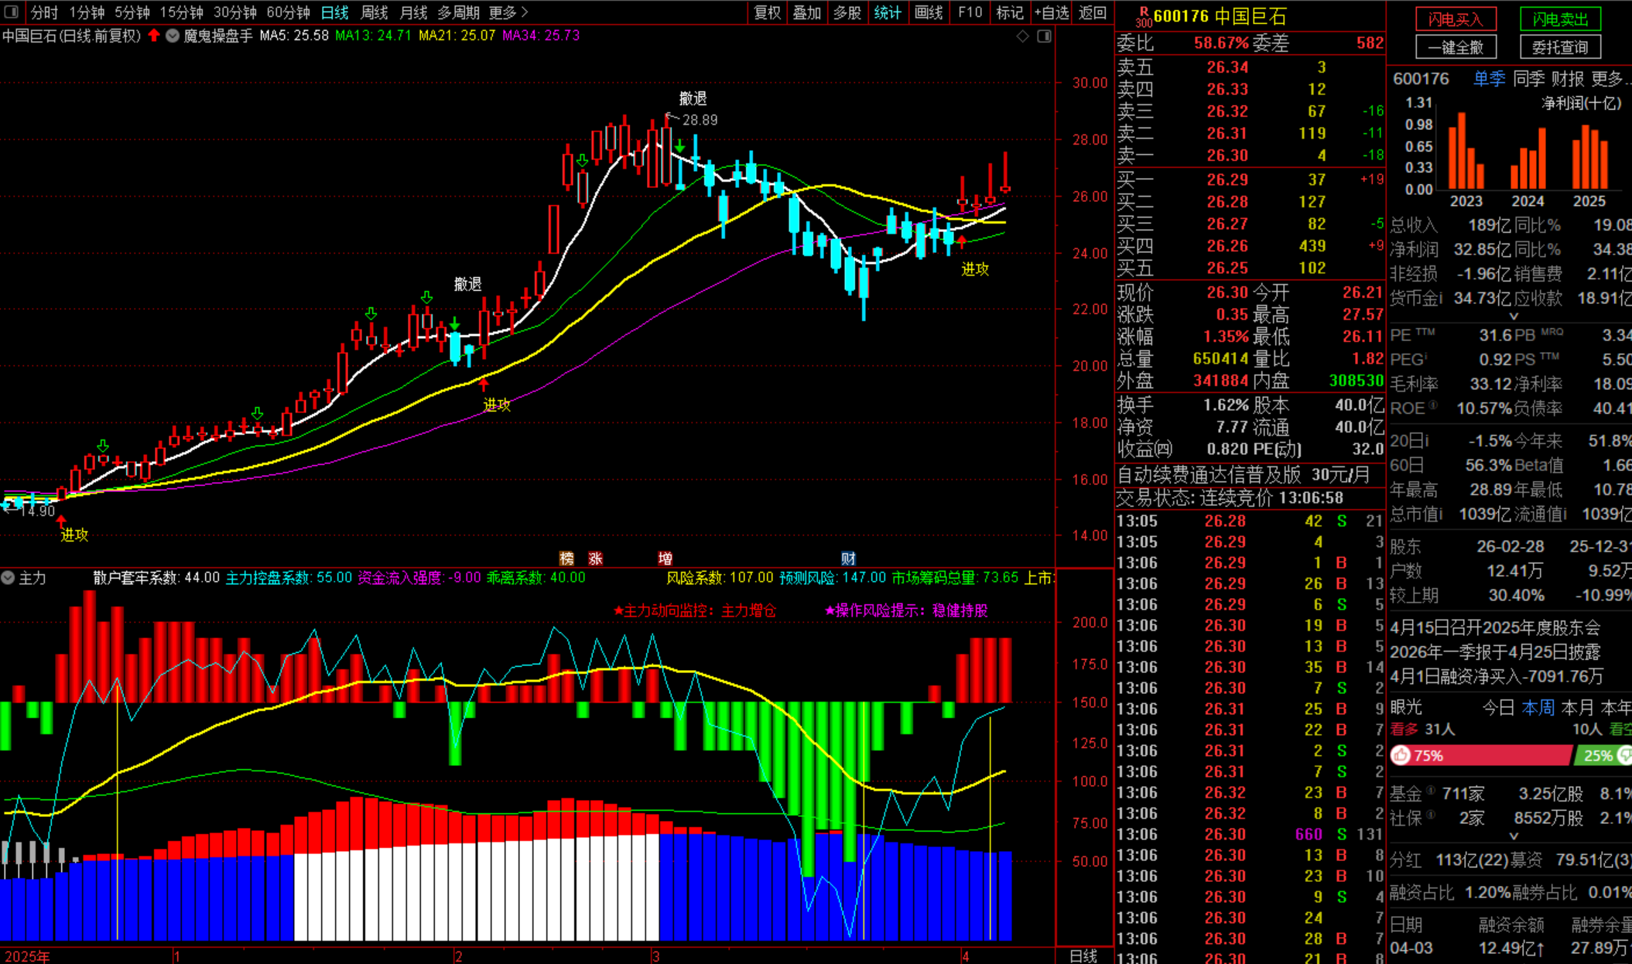Switch to 周线 weekly chart tab
Viewport: 1632px width, 964px height.
tap(374, 12)
